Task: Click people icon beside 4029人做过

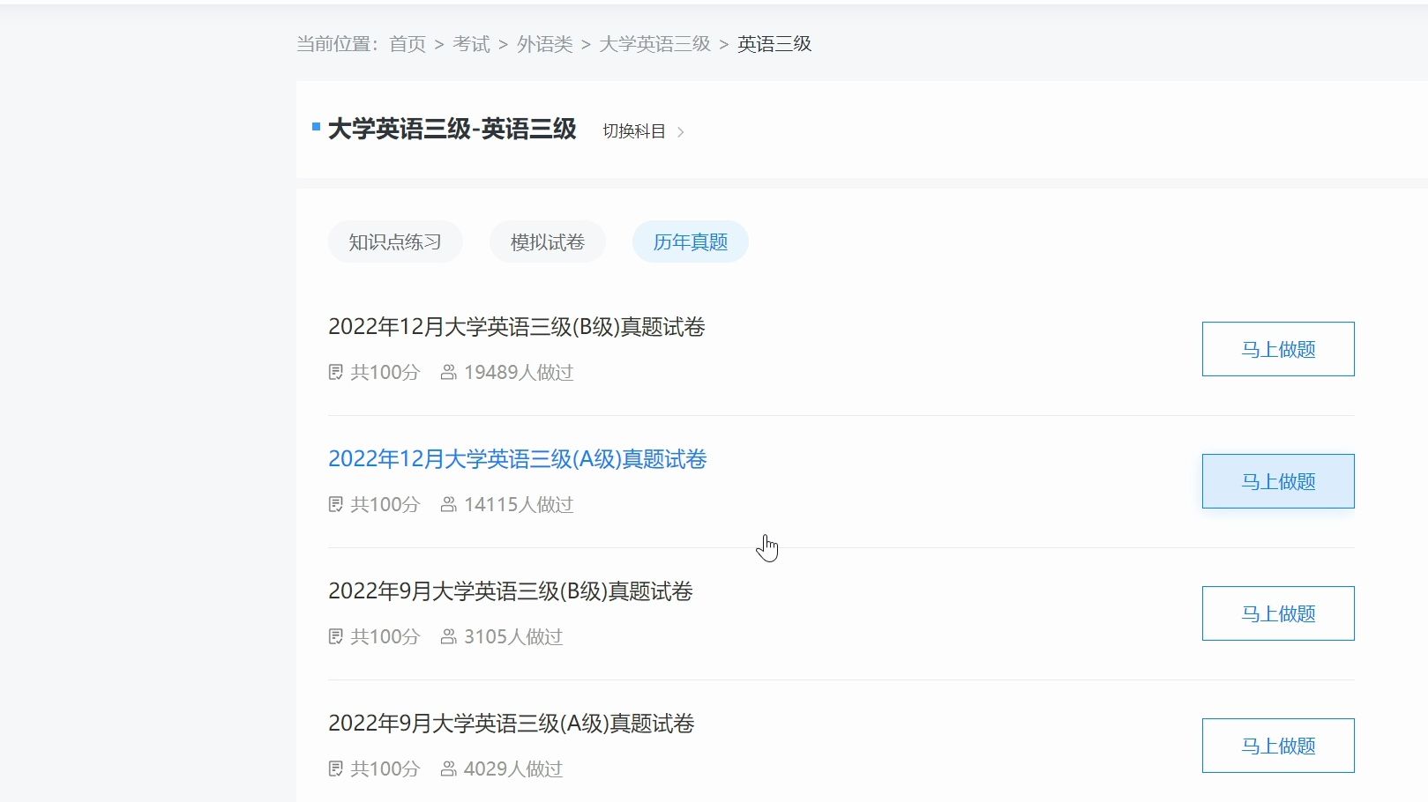Action: pyautogui.click(x=448, y=769)
